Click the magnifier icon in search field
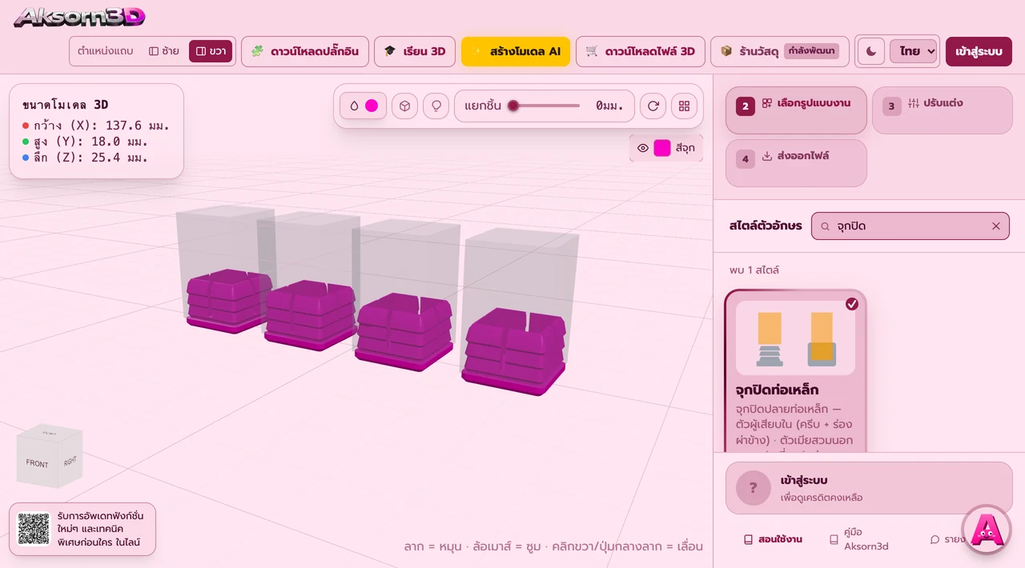 826,226
